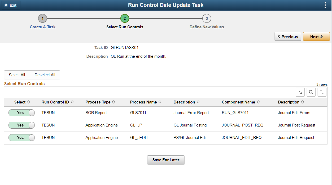Click step 2 circle in progress bar
This screenshot has height=185, width=332.
pyautogui.click(x=125, y=19)
